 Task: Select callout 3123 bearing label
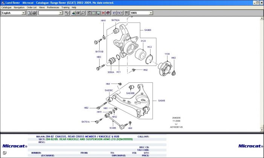143,41
